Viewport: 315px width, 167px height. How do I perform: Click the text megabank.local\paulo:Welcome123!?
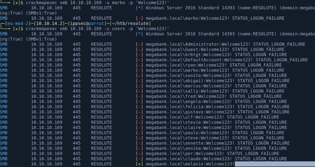(187, 133)
